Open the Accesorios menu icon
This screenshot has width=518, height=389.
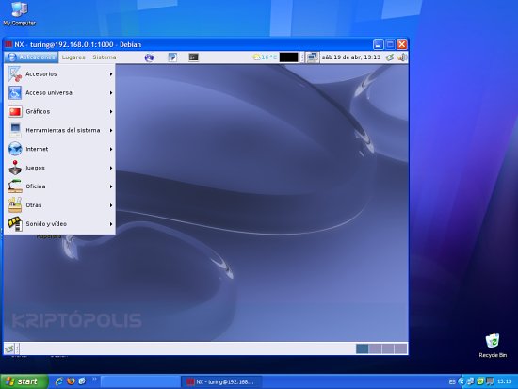(x=15, y=74)
